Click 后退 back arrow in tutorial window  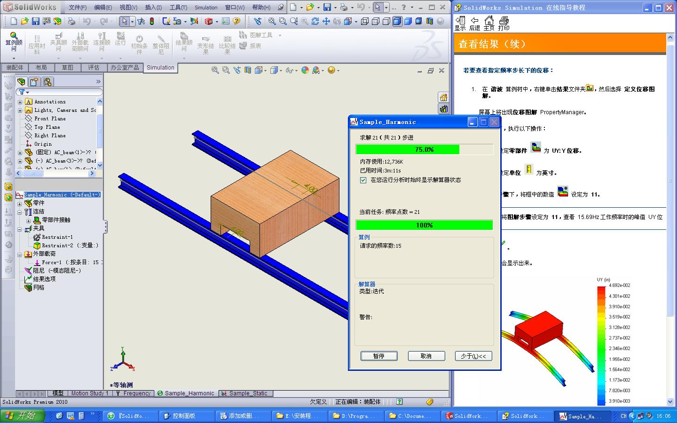point(475,23)
